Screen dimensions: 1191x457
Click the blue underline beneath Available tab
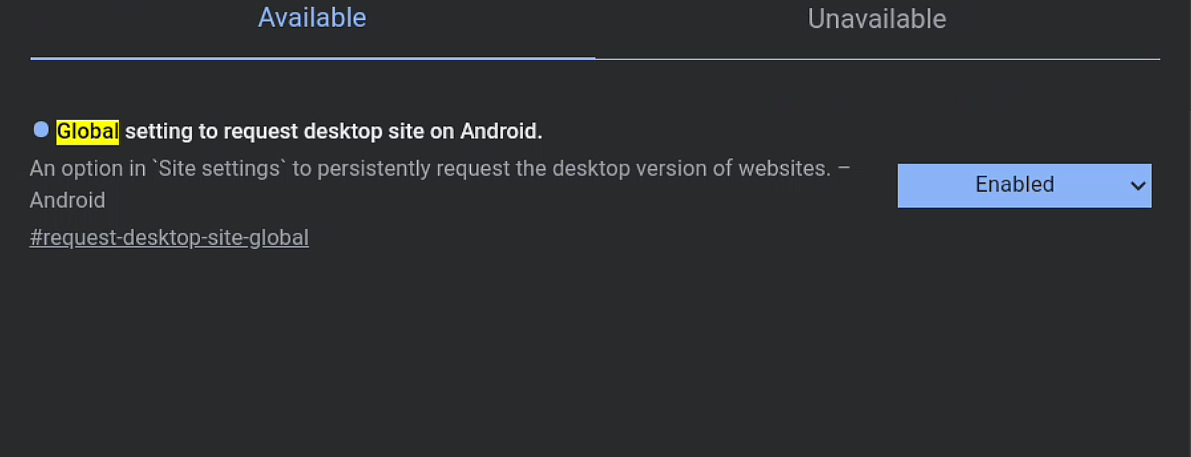[312, 58]
